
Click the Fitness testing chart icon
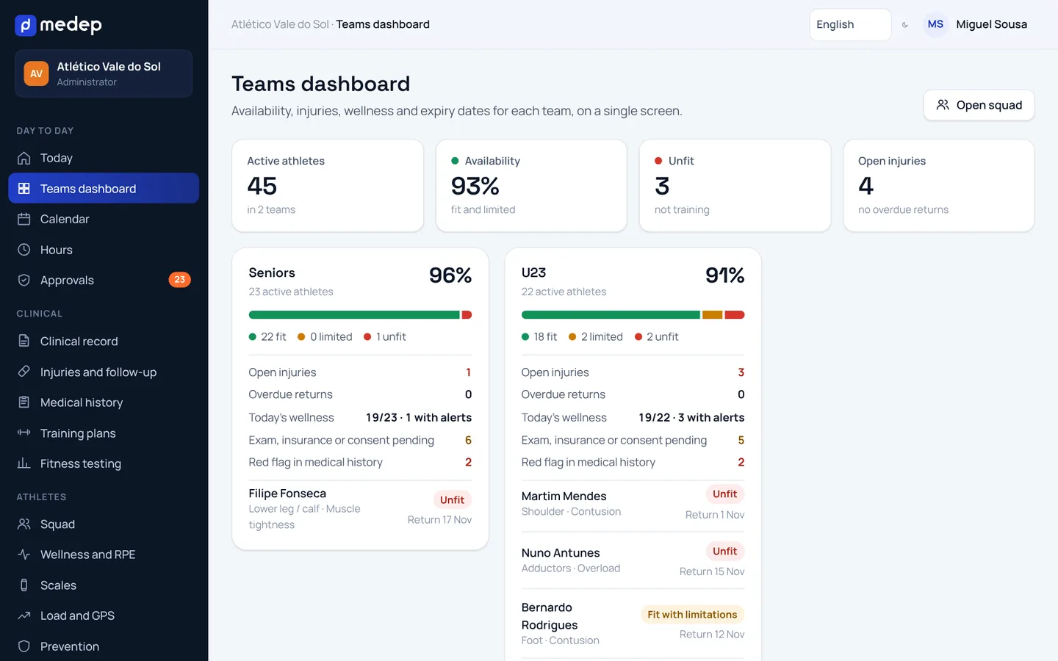point(24,463)
